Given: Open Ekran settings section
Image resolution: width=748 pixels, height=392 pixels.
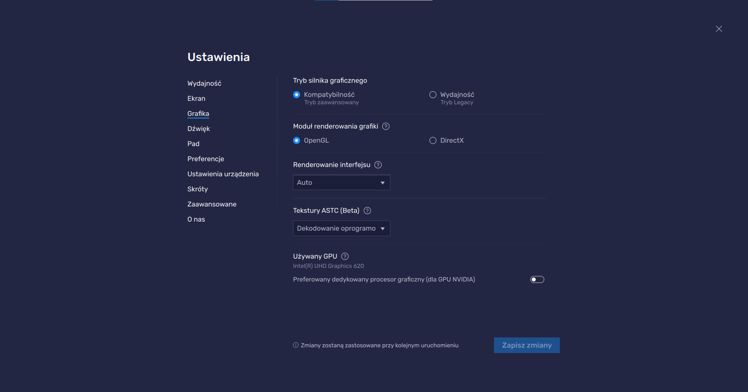Looking at the screenshot, I should 196,99.
